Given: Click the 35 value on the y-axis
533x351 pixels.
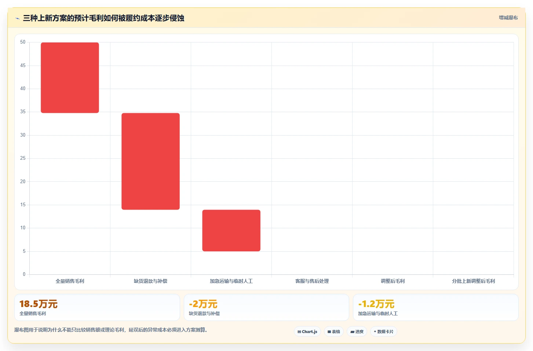Looking at the screenshot, I should tap(23, 112).
